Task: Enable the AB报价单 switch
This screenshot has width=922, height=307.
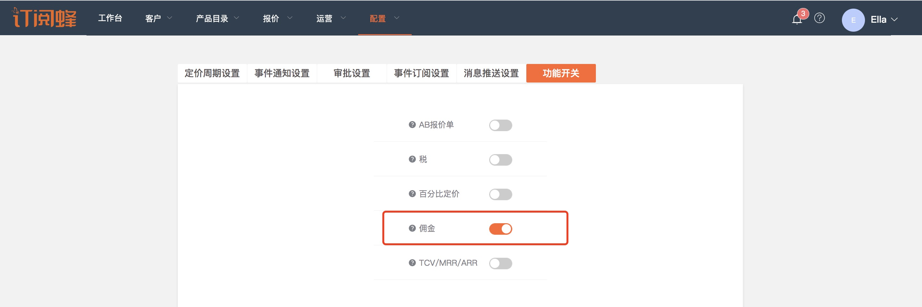Action: [500, 125]
